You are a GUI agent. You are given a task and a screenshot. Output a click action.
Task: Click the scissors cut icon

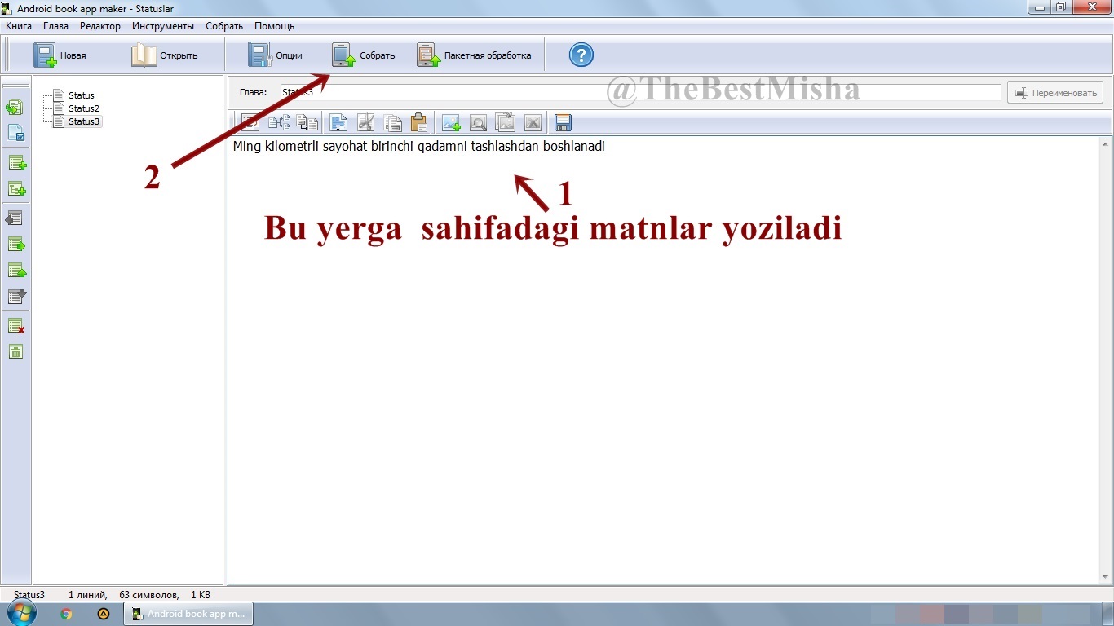(366, 123)
